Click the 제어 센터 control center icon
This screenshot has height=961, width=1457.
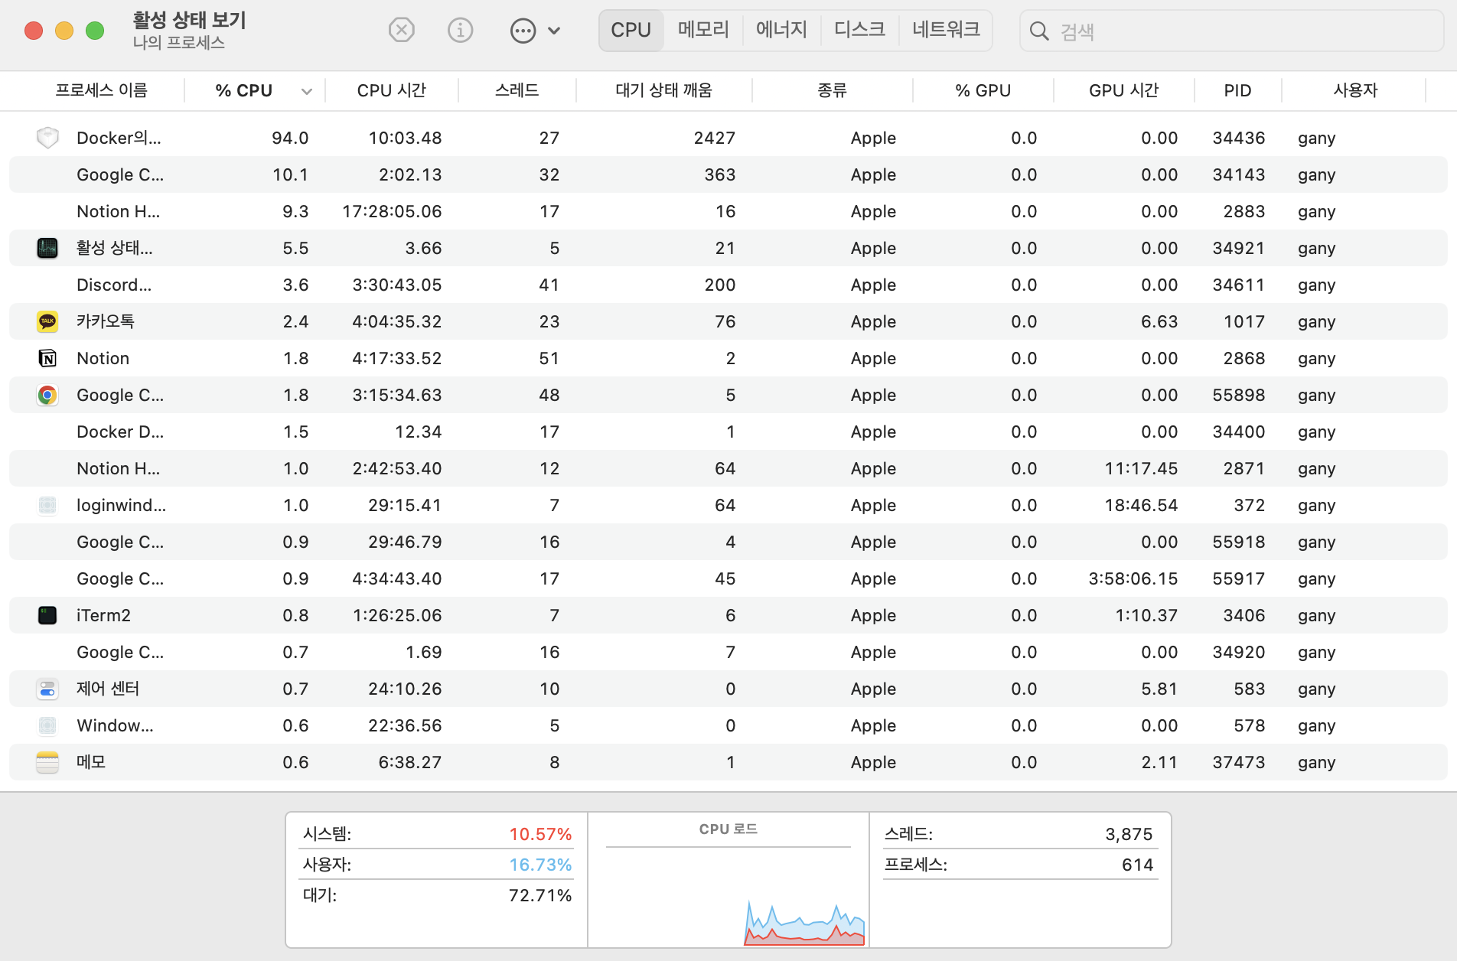[47, 689]
